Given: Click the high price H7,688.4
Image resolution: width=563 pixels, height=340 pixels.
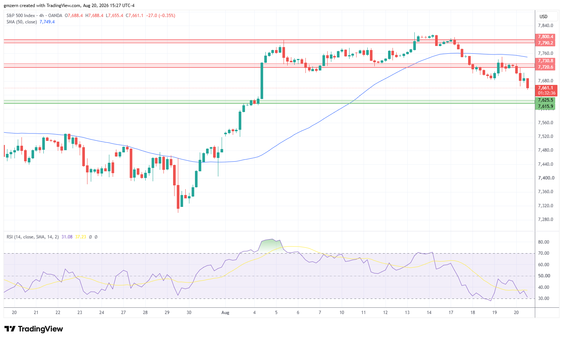Looking at the screenshot, I should pyautogui.click(x=94, y=16).
